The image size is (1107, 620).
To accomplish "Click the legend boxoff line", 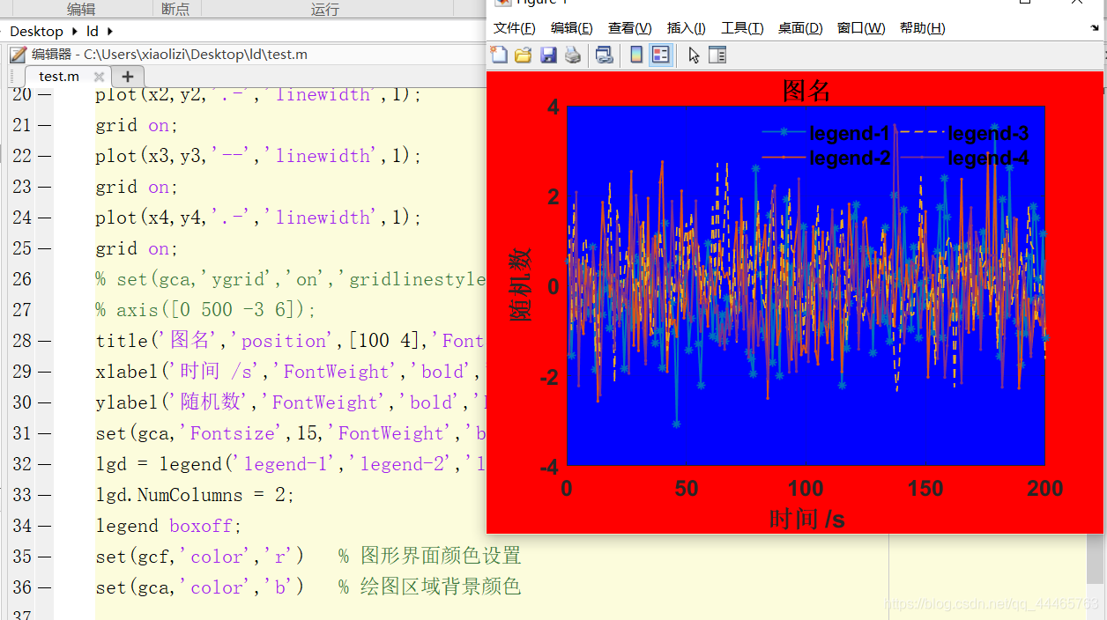I will (x=168, y=526).
